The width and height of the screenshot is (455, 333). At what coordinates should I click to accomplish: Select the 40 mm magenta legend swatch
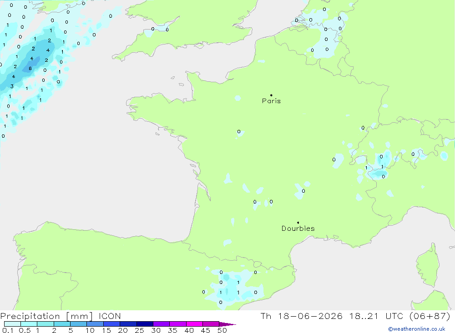194,324
